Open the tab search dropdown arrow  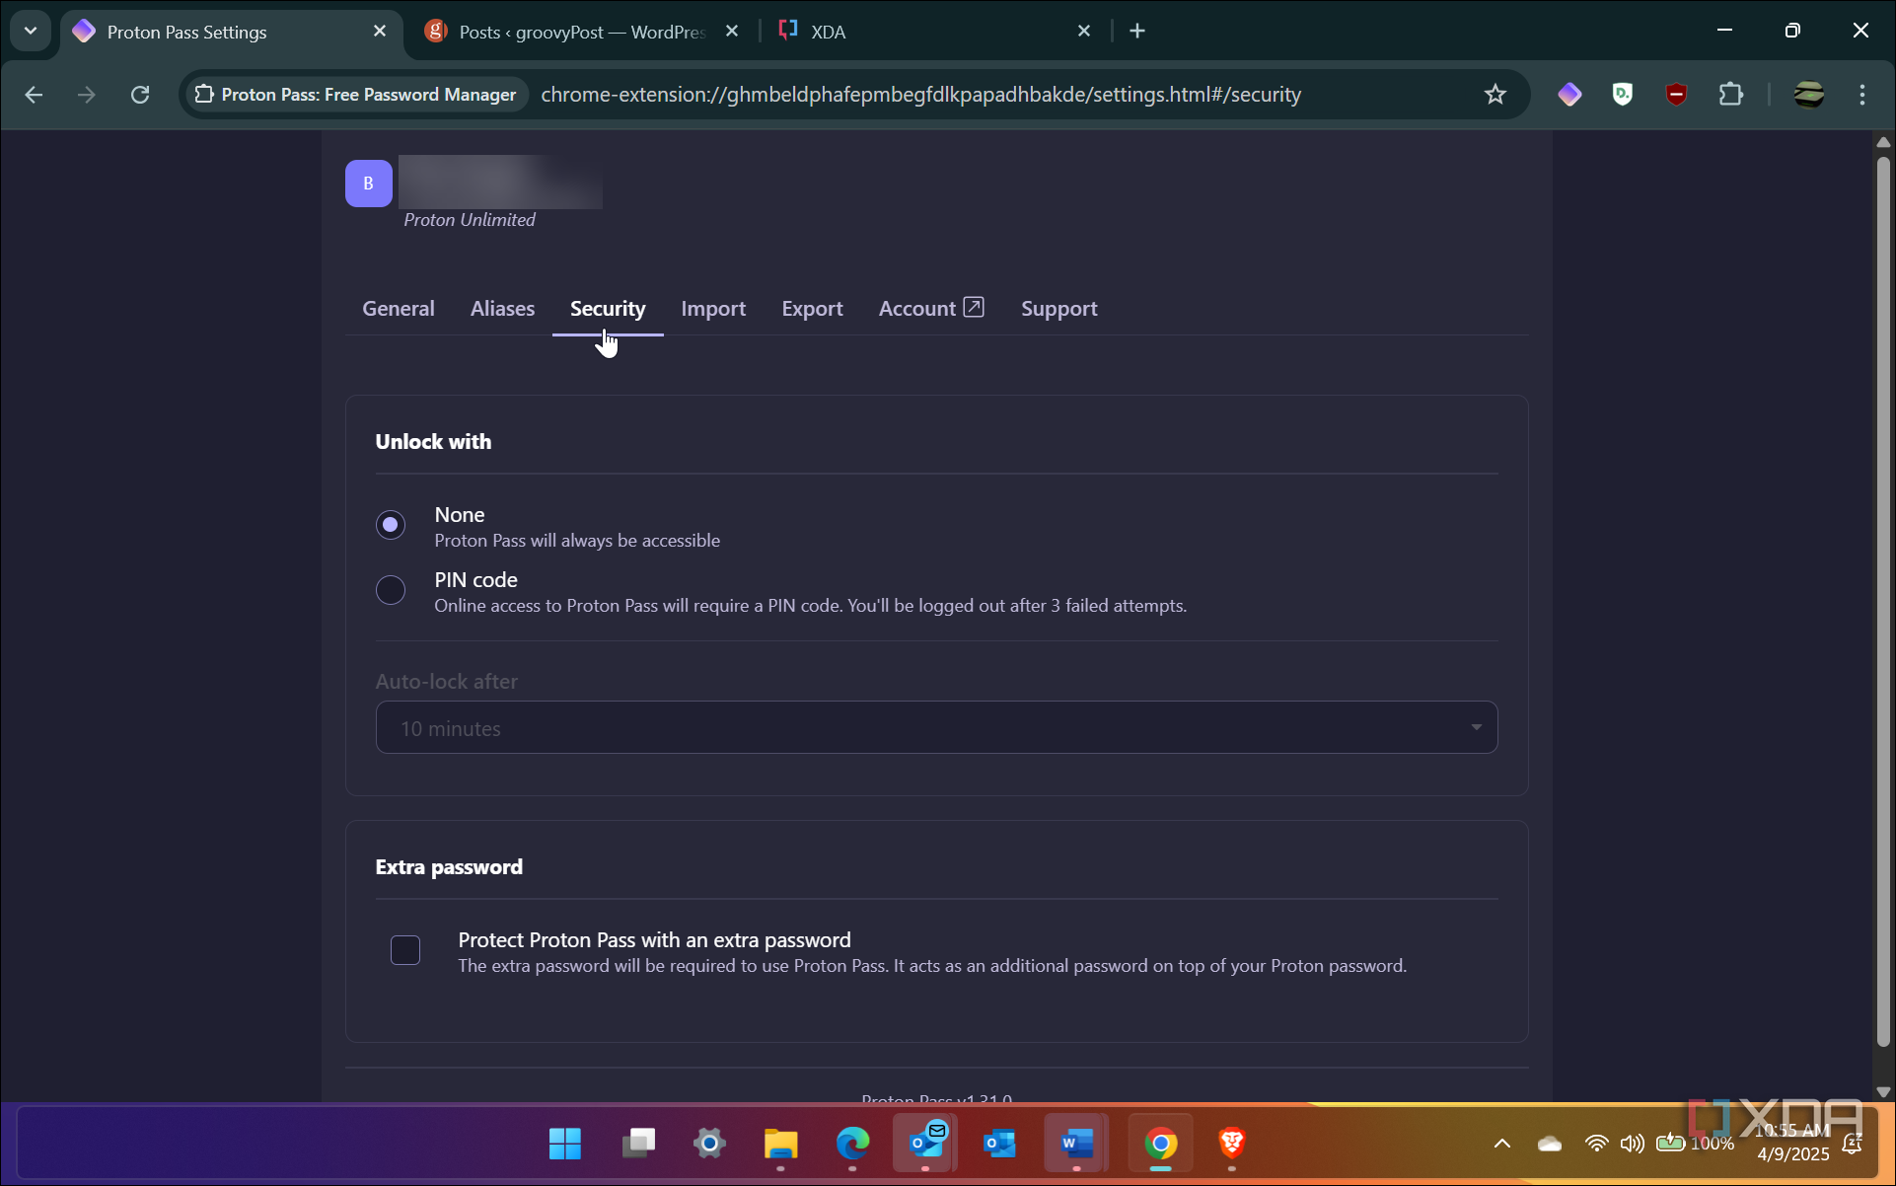31,32
